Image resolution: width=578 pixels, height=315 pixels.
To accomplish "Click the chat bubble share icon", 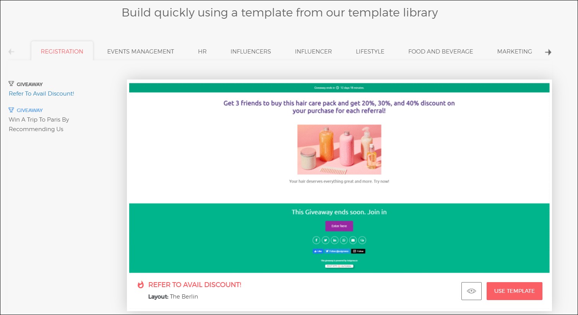I will pos(362,240).
